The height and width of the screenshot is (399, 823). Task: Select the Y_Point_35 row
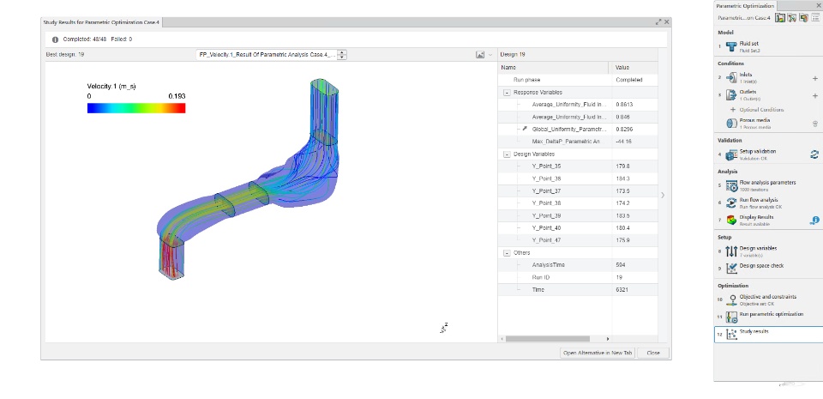pyautogui.click(x=578, y=166)
